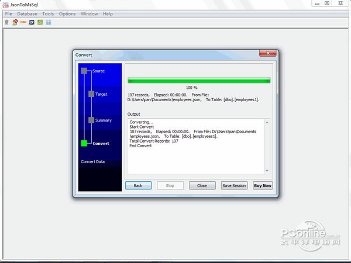Select the Convert wizard step

(101, 143)
